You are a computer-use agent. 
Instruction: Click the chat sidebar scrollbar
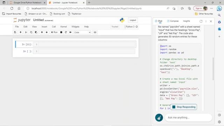[213, 69]
